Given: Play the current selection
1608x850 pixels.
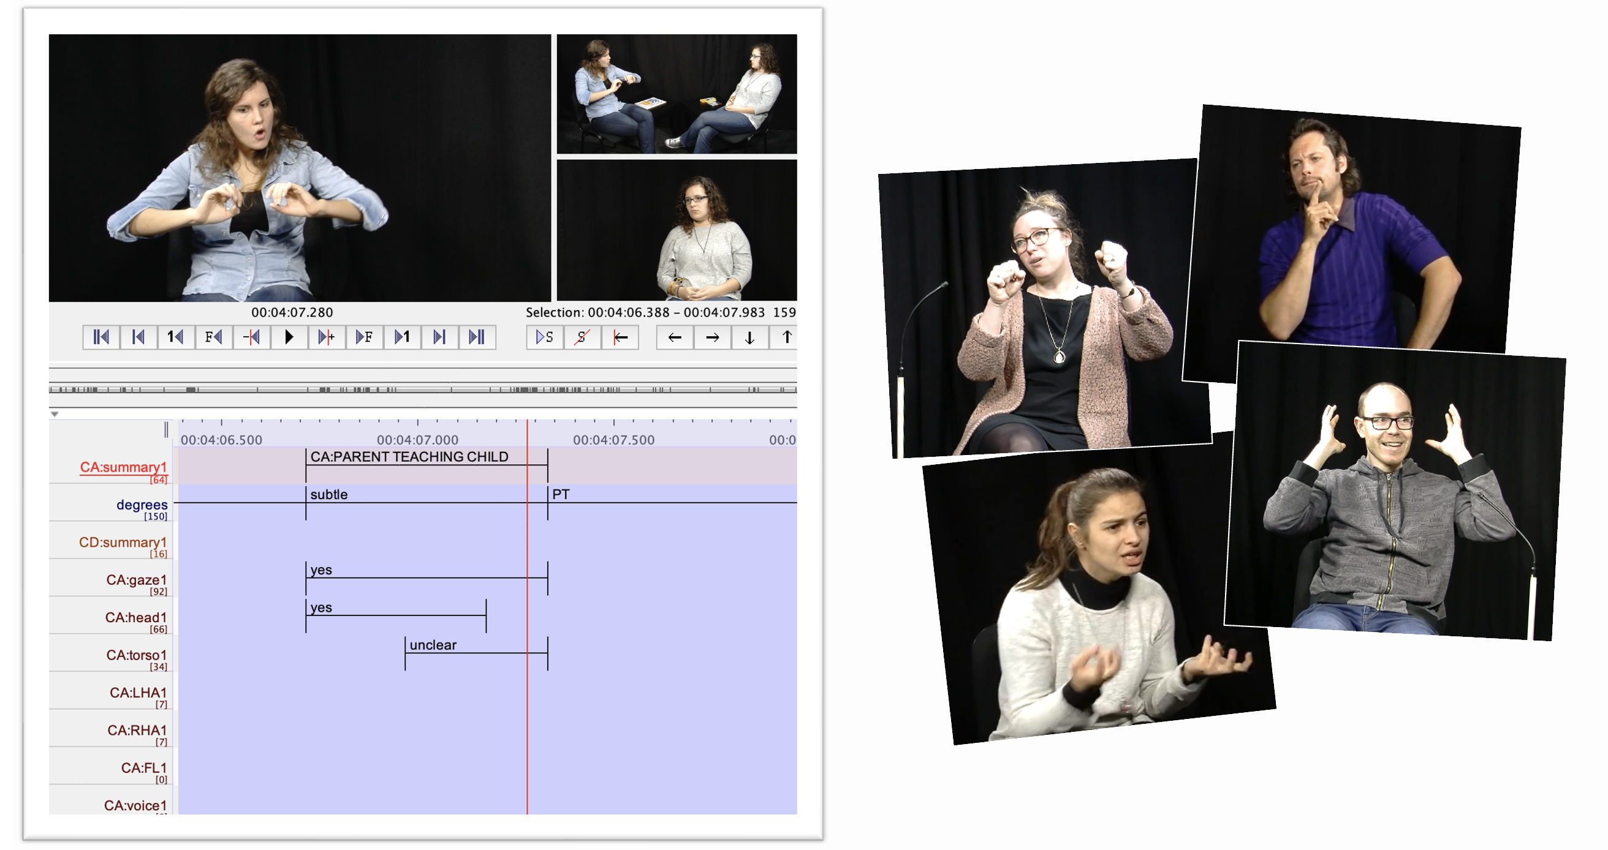Looking at the screenshot, I should tap(544, 337).
